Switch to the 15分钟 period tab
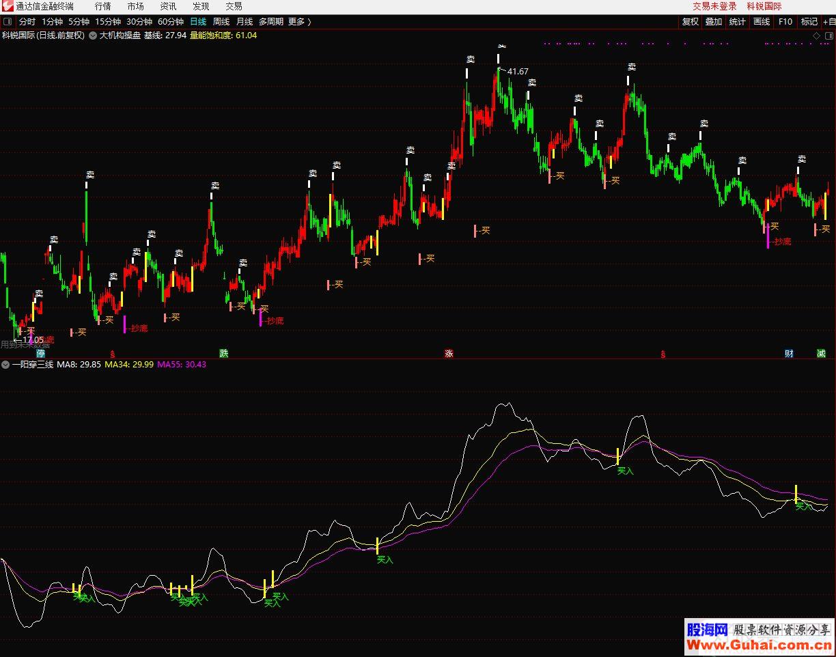This screenshot has height=657, width=836. pyautogui.click(x=108, y=22)
